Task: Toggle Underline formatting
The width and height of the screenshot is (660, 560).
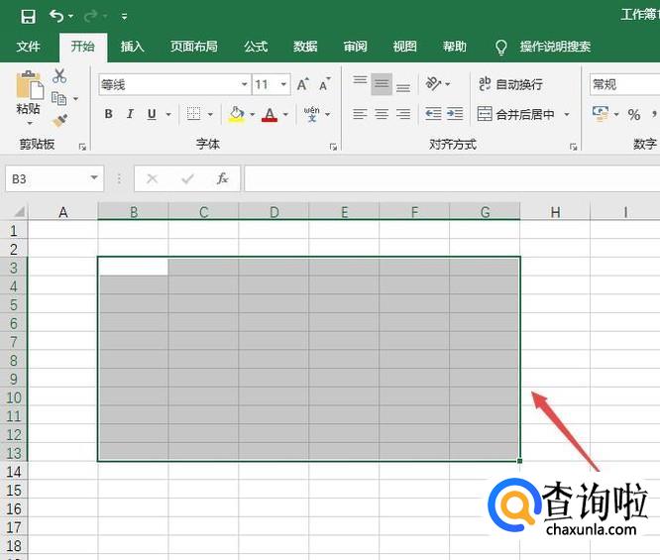Action: 152,114
